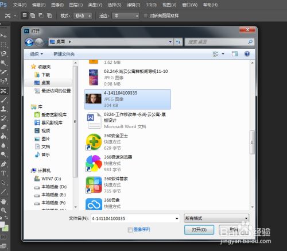Select WIN7 (C:) drive
This screenshot has height=251, width=287.
point(48,179)
